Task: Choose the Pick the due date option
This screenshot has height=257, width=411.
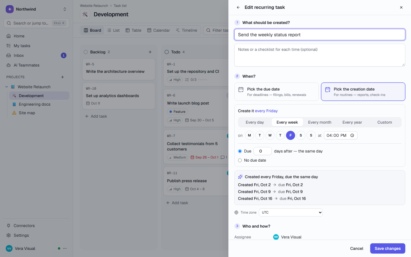Action: pos(277,92)
